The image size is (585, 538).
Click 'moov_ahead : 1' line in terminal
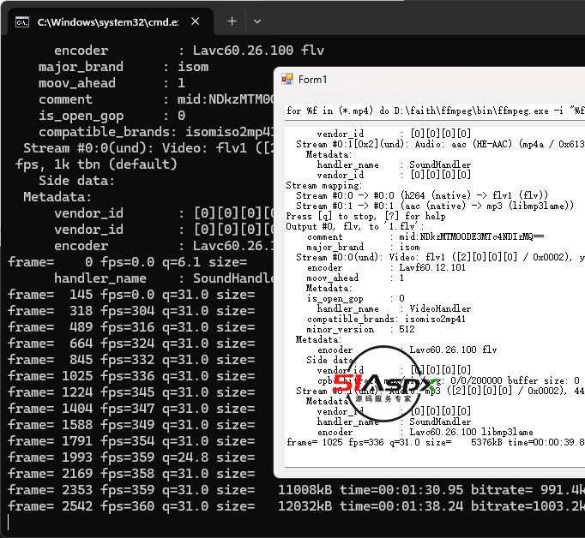[x=112, y=83]
